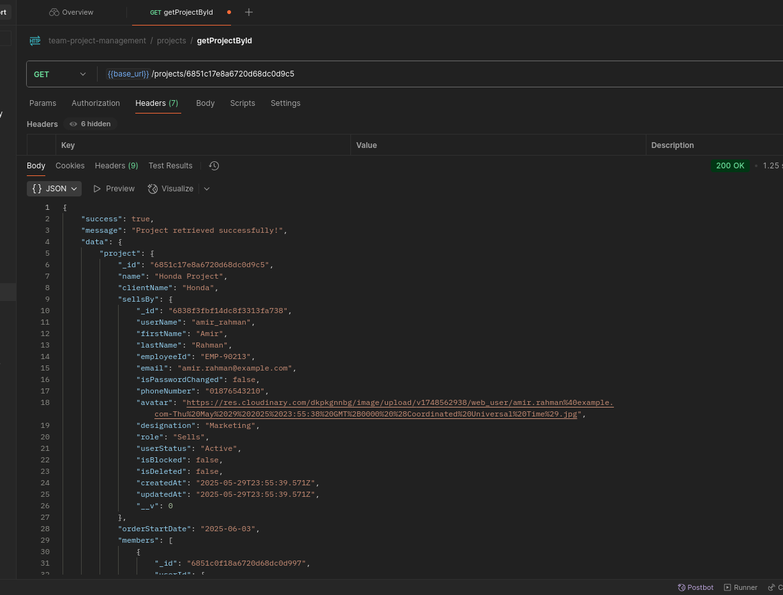Screen dimensions: 783x595
Task: Expand JSON response format dropdown
Action: (x=55, y=189)
